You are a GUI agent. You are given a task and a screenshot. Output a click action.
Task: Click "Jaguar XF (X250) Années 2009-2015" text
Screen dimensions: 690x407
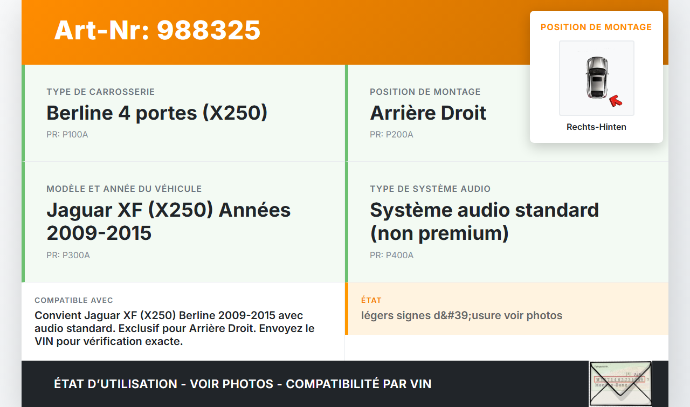tap(169, 221)
